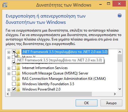Tick the Windows Identity Foundation 3.5 checkbox
The image size is (128, 112).
click(14, 84)
